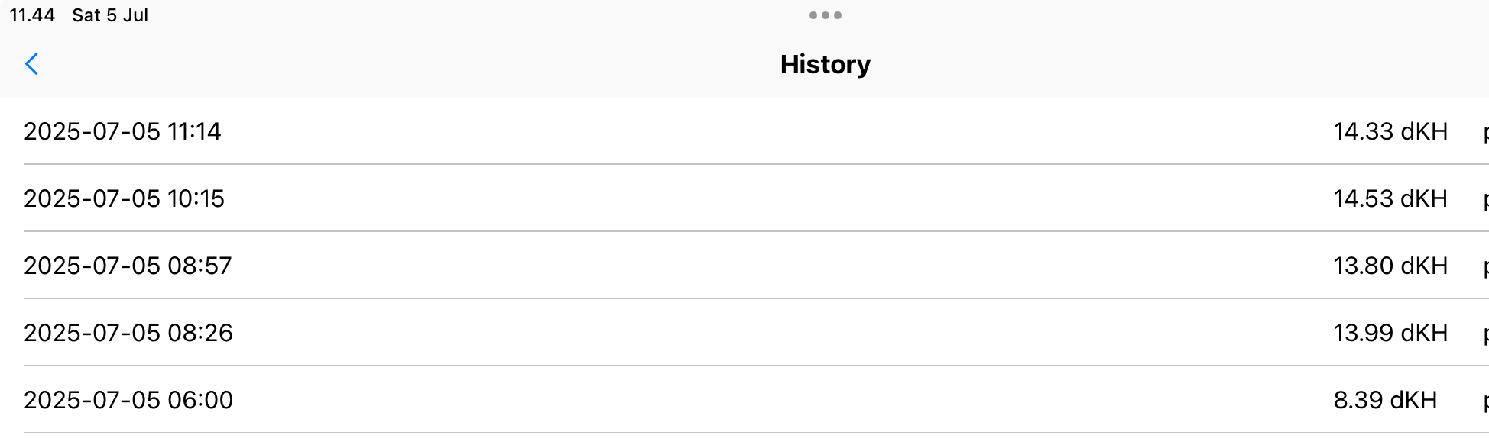Image resolution: width=1489 pixels, height=448 pixels.
Task: Choose the 2025-07-05 08:26 timestamp
Action: point(128,333)
